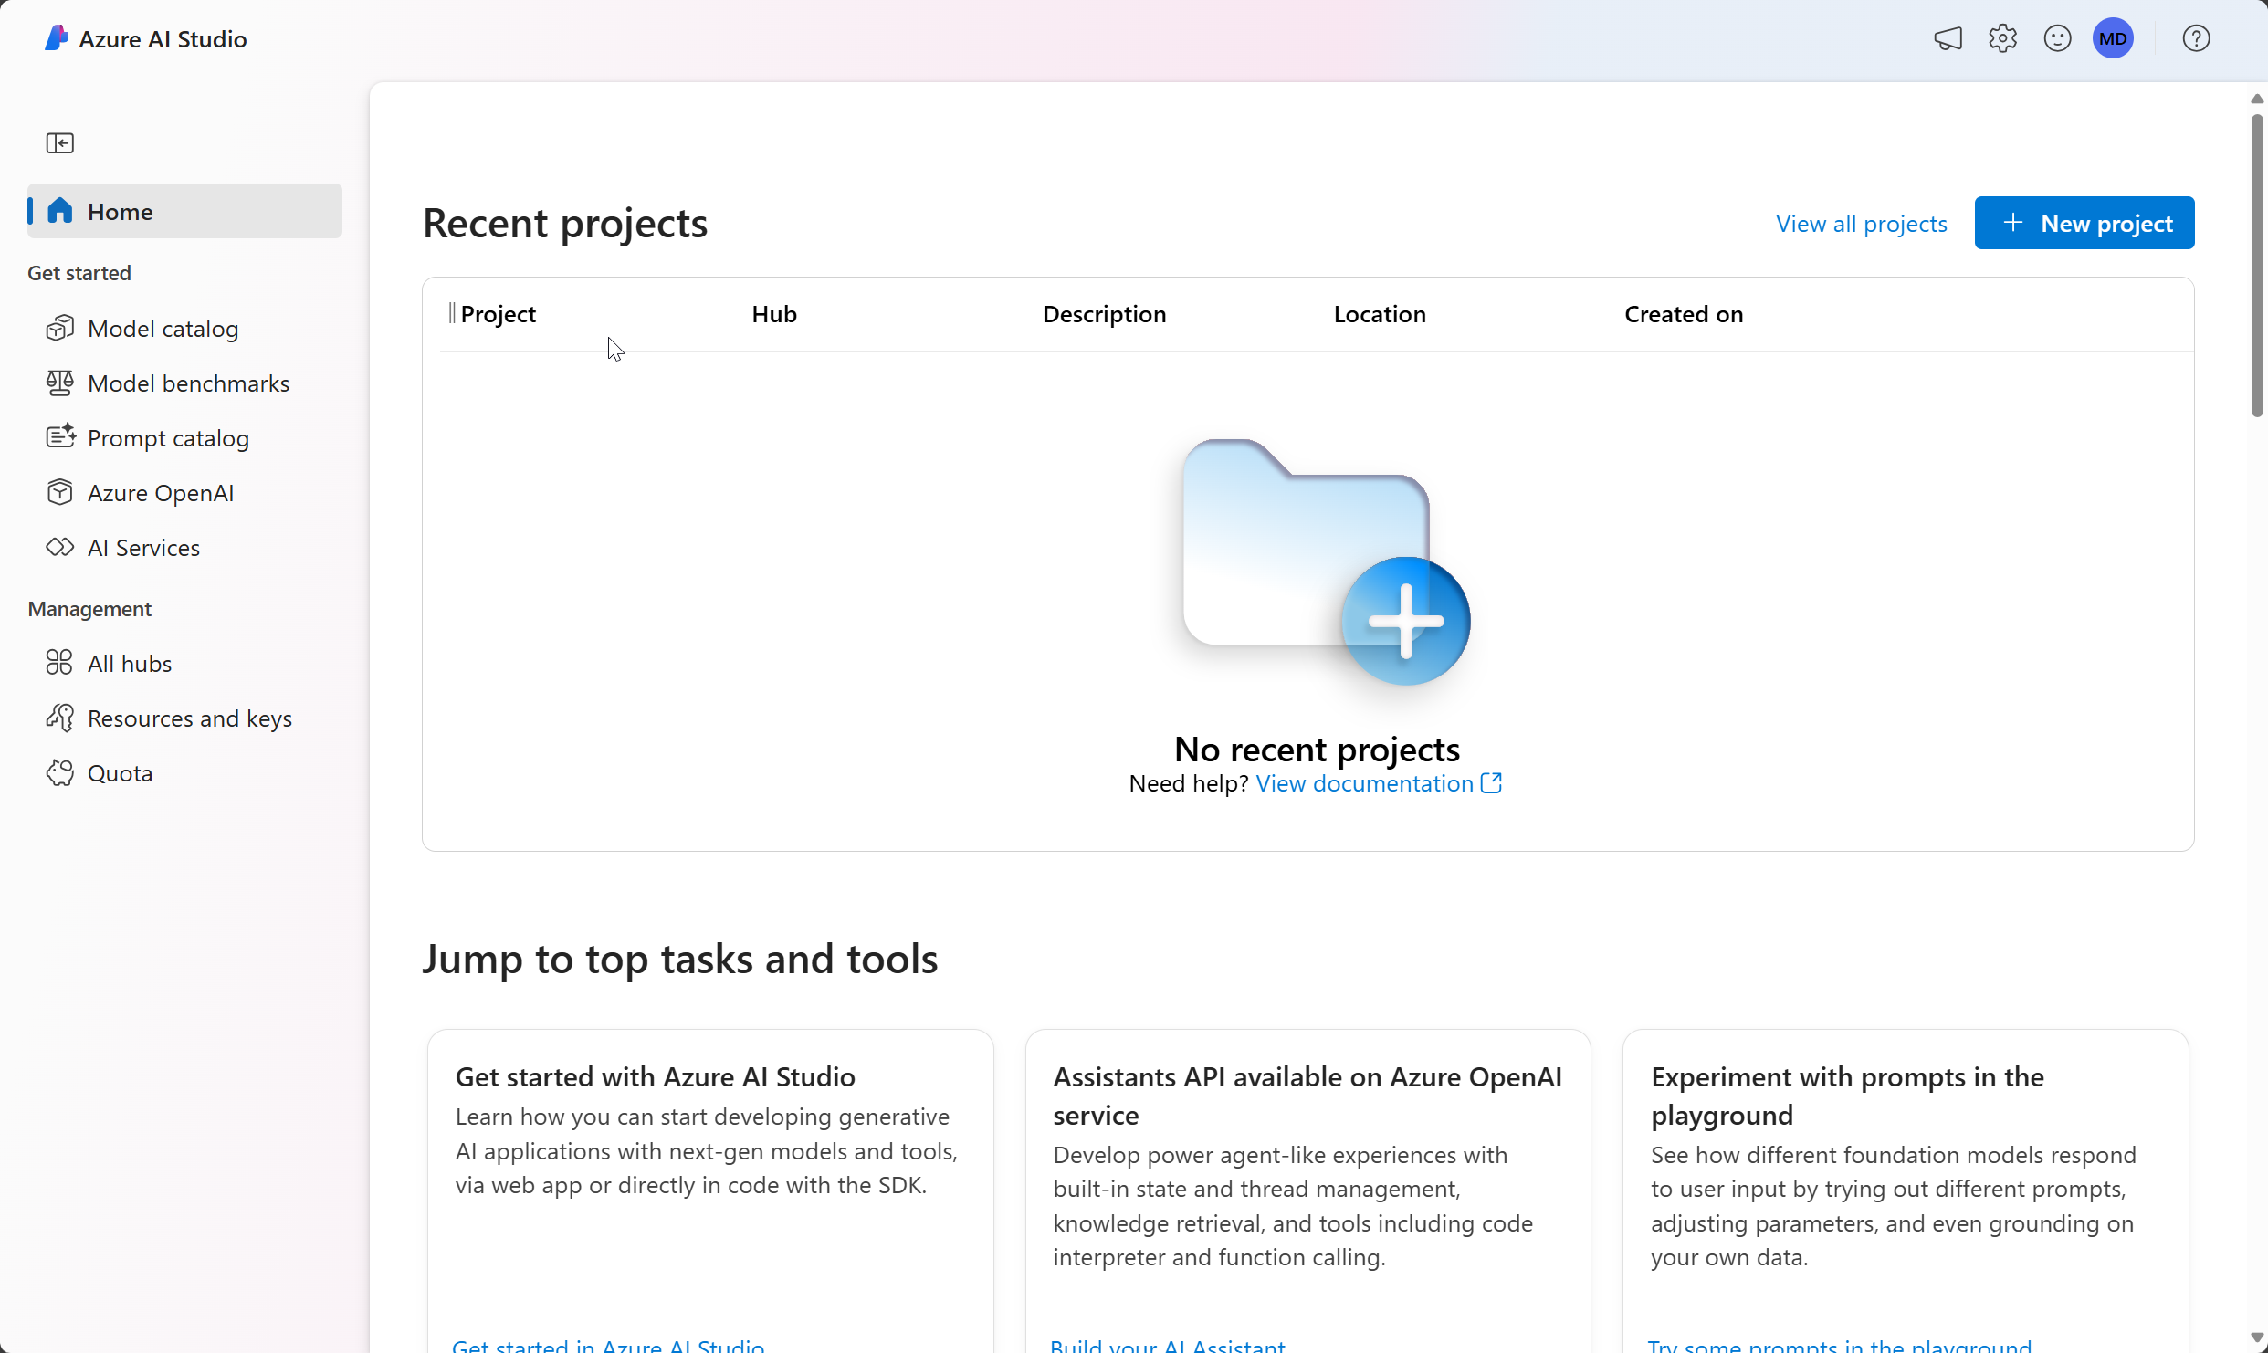Go to Home in the navigation
Image resolution: width=2268 pixels, height=1353 pixels.
(x=184, y=211)
